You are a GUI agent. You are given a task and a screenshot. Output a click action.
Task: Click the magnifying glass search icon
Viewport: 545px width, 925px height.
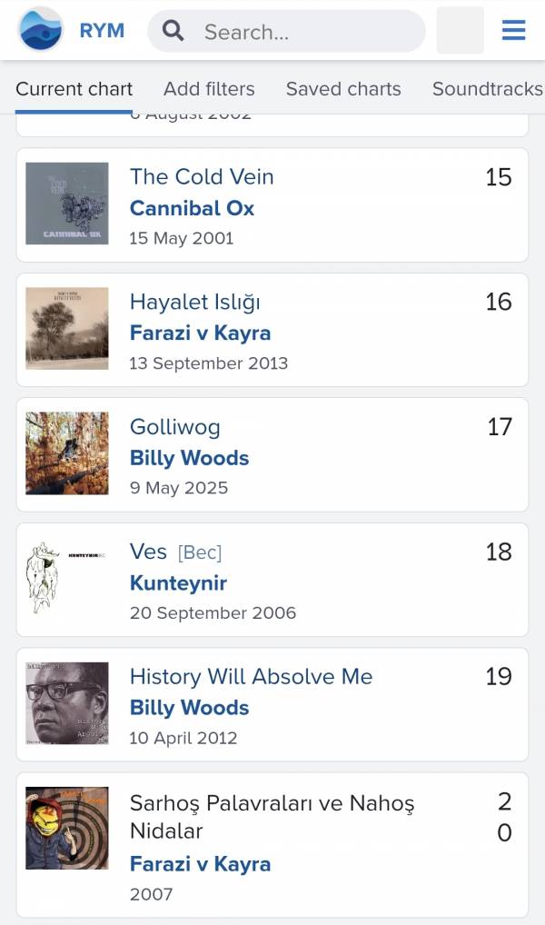pos(173,31)
